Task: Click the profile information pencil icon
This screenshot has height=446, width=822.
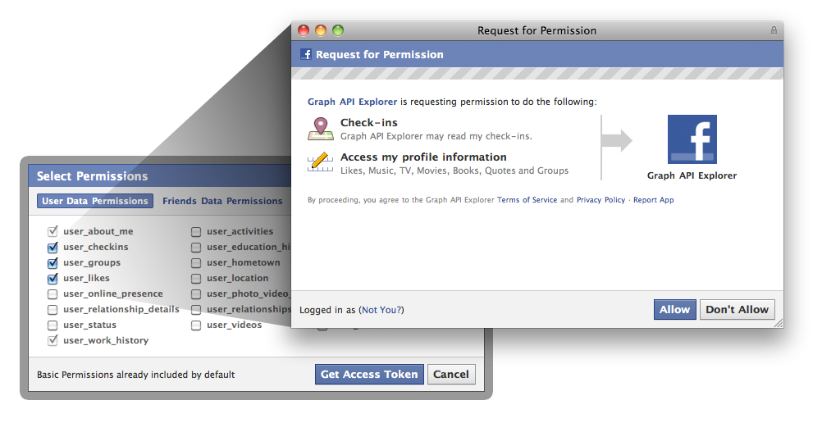Action: (320, 162)
